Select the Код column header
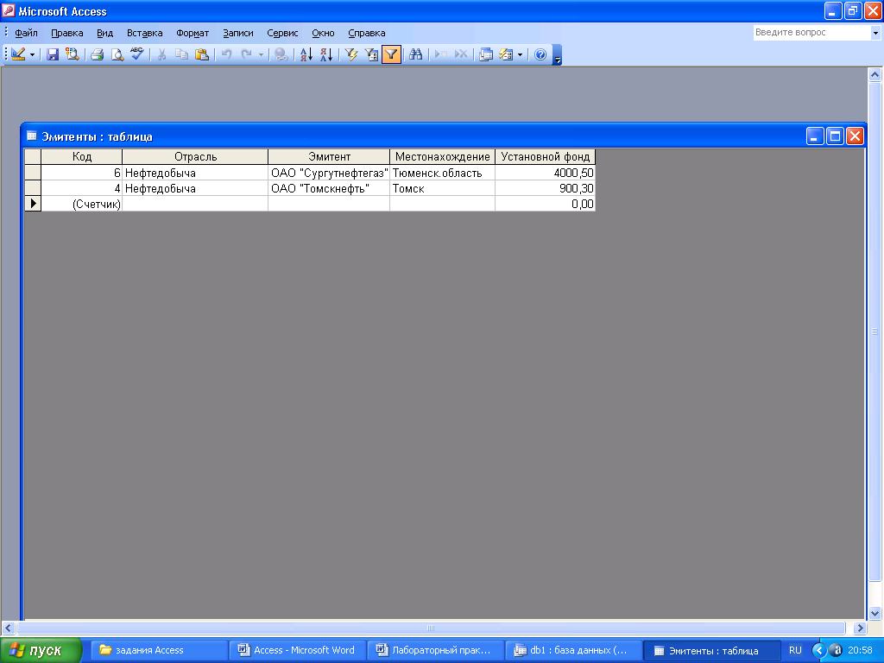This screenshot has width=884, height=663. click(82, 157)
